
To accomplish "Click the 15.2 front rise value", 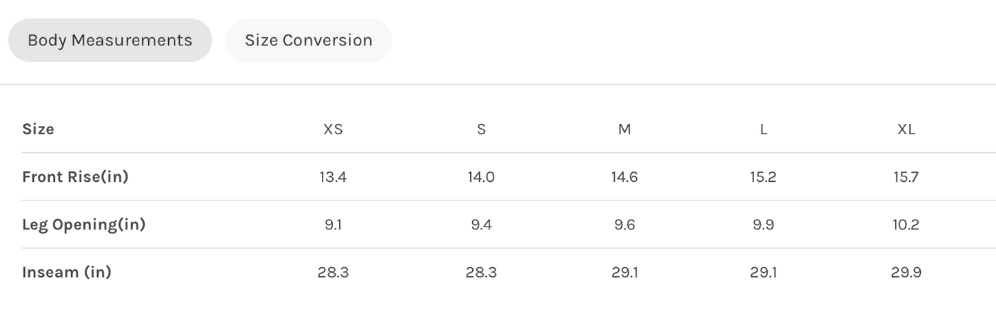I will [763, 177].
